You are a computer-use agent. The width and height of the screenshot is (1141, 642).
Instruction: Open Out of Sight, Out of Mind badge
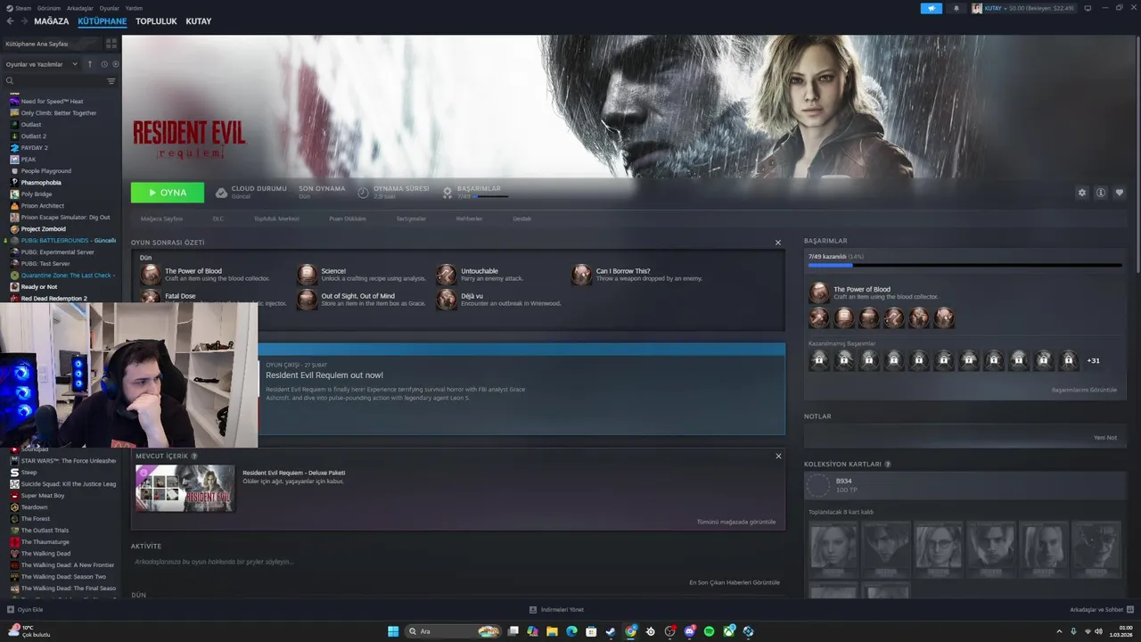click(x=307, y=300)
